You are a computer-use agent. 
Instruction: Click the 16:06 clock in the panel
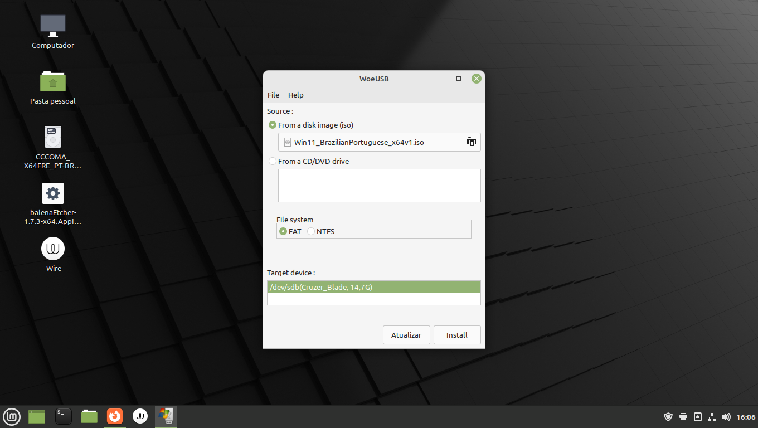(746, 417)
